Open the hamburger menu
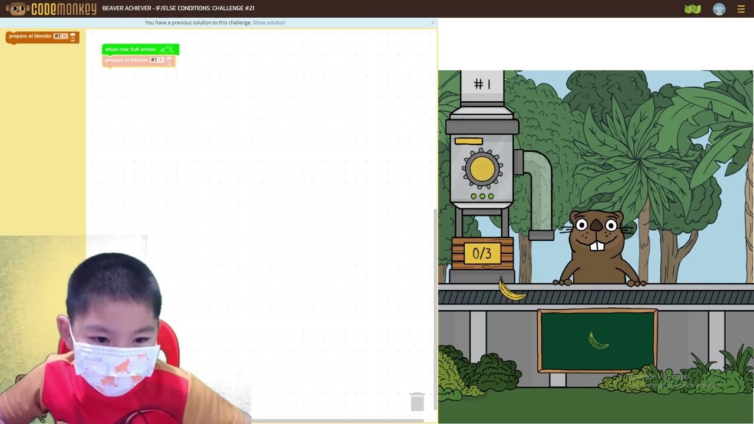 coord(741,9)
